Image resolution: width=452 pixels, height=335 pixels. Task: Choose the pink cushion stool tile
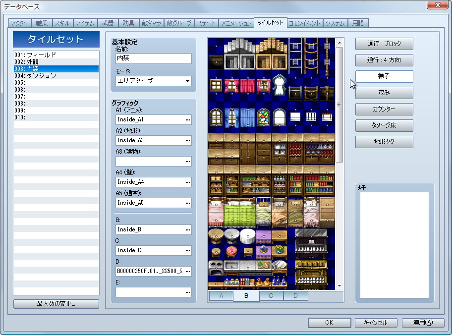coord(232,252)
